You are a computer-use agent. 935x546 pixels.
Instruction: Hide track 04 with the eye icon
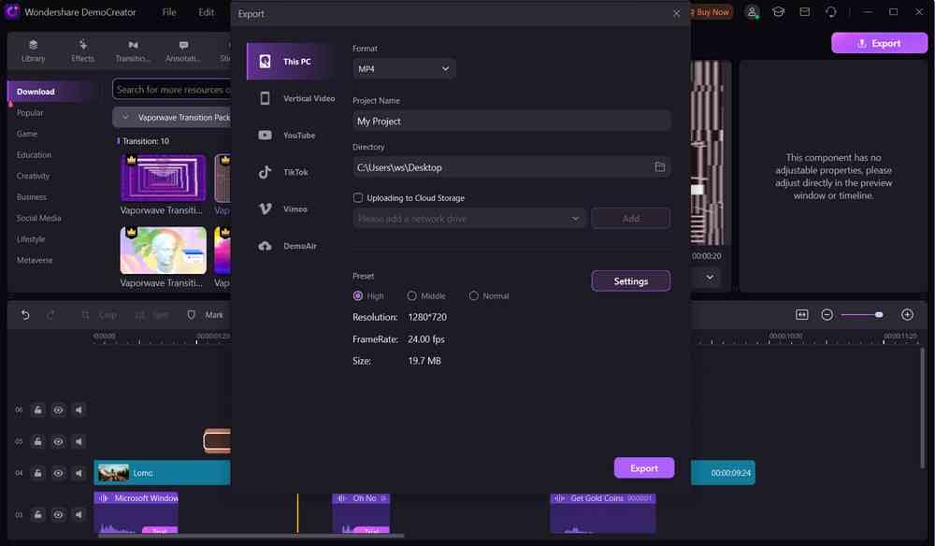(x=58, y=473)
